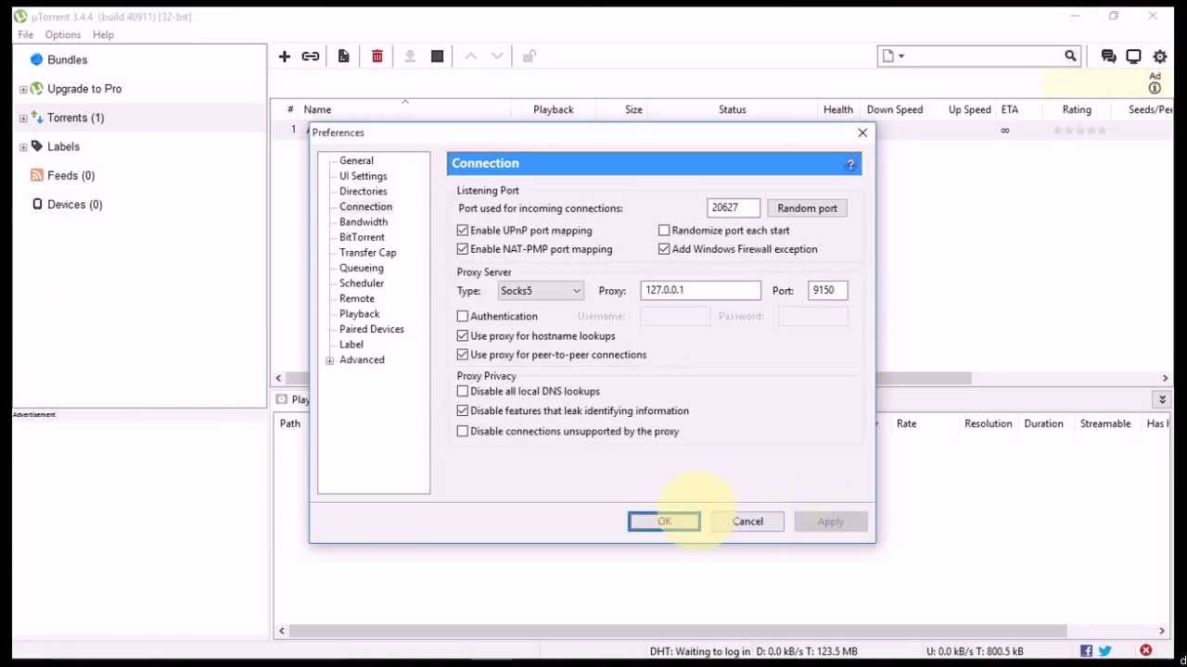Open the File menu

[x=25, y=34]
